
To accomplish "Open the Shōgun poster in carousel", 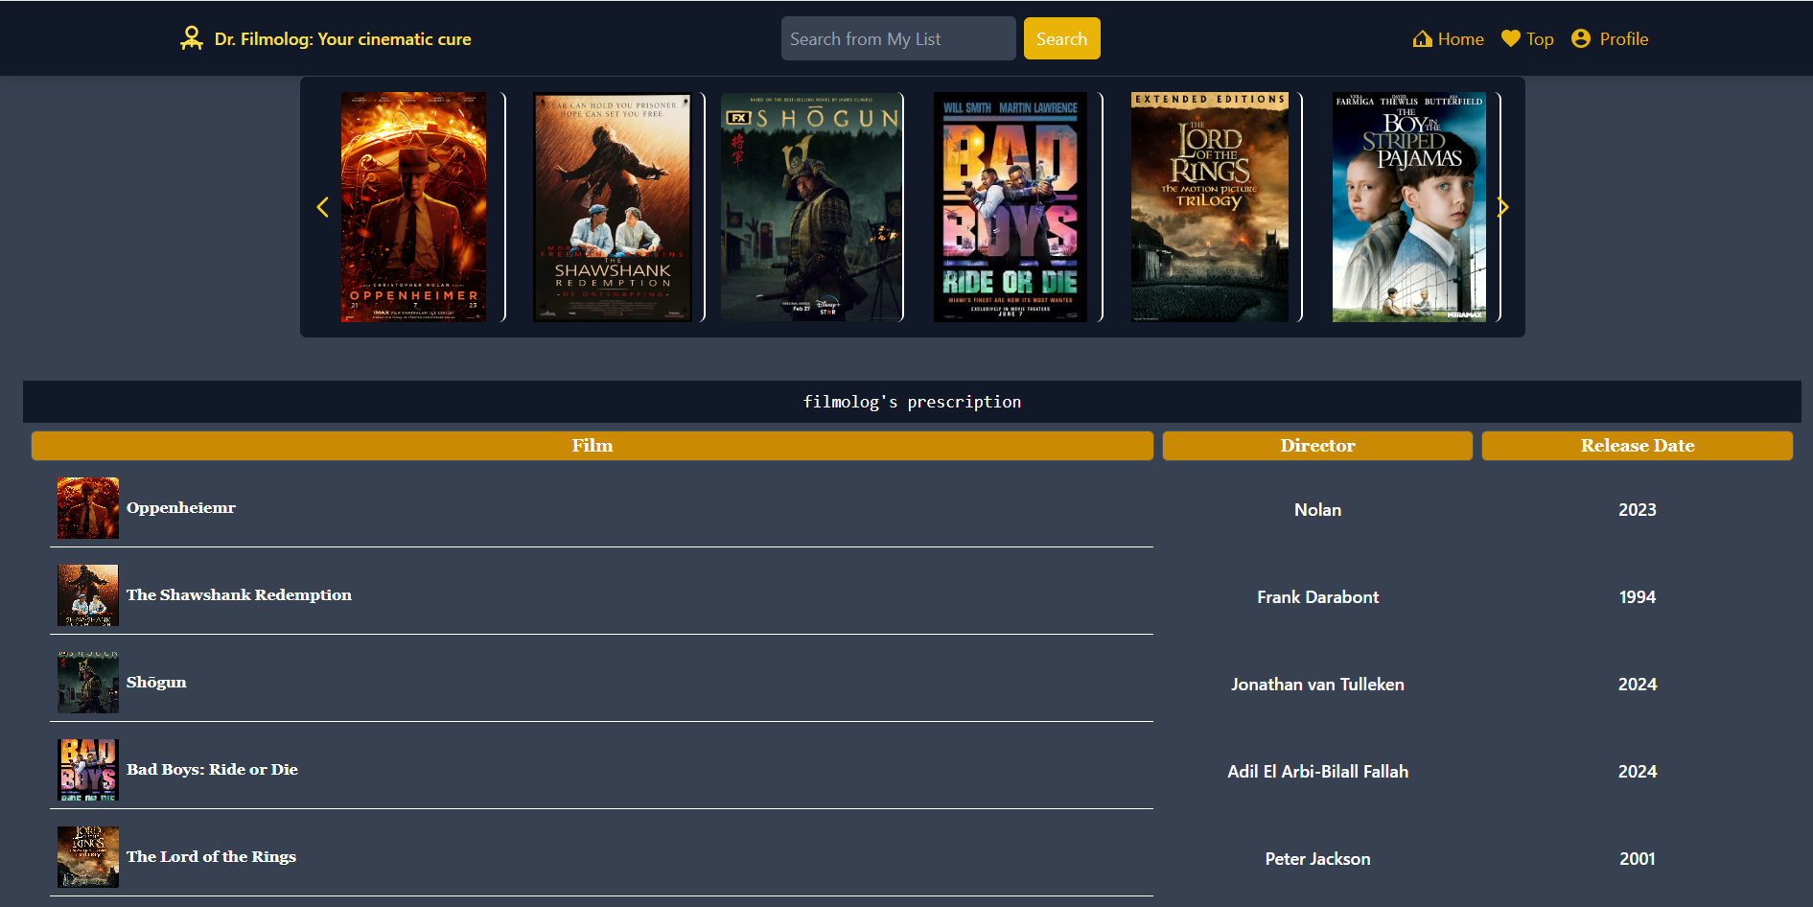I will coord(811,207).
